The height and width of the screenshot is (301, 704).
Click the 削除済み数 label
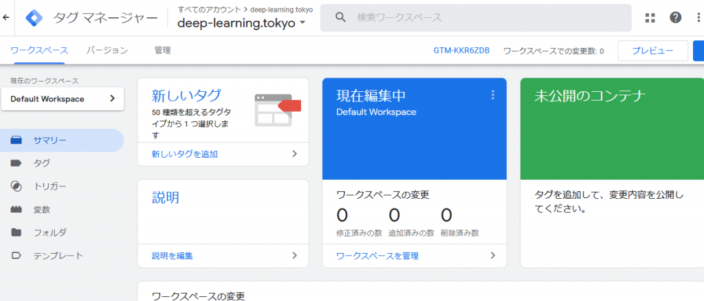[x=460, y=233]
